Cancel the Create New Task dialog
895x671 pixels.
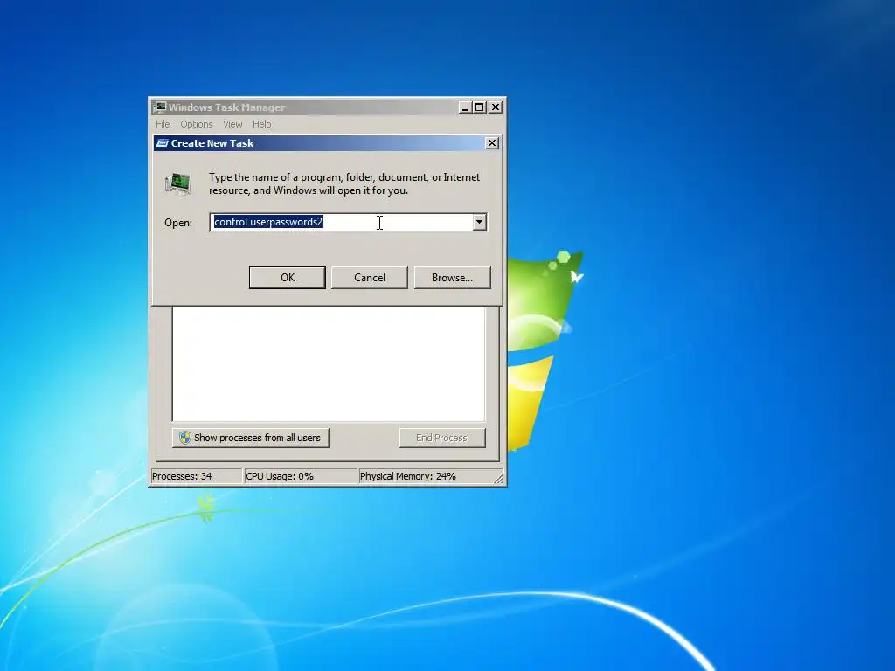(370, 278)
